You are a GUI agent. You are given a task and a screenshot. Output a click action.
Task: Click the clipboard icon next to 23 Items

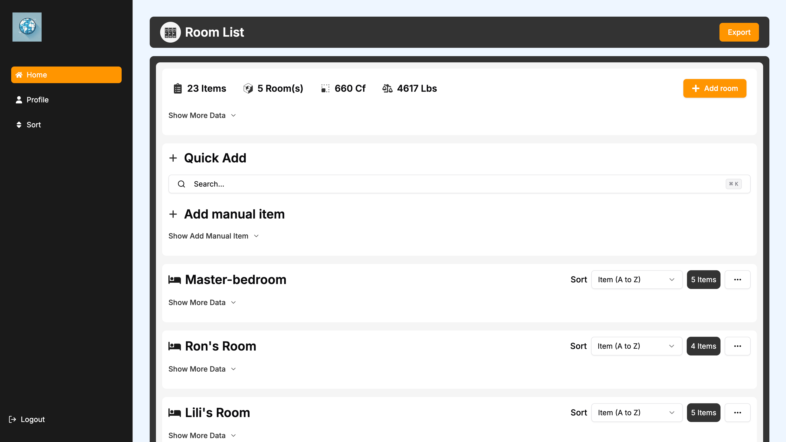(x=178, y=88)
